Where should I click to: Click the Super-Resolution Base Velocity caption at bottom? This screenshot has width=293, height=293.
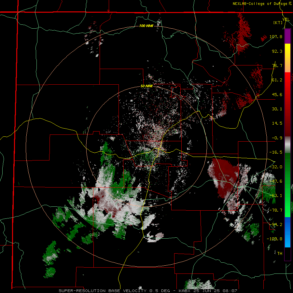point(147,291)
